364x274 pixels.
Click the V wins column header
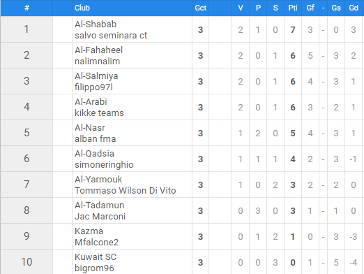241,8
